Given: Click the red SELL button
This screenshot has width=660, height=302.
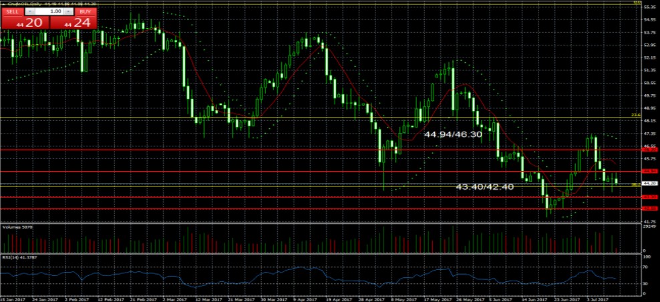Looking at the screenshot, I should coord(13,12).
